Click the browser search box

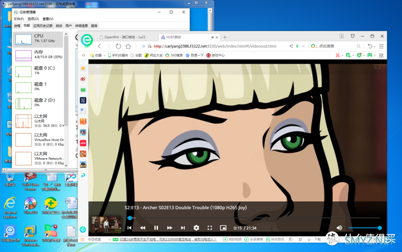tap(336, 46)
